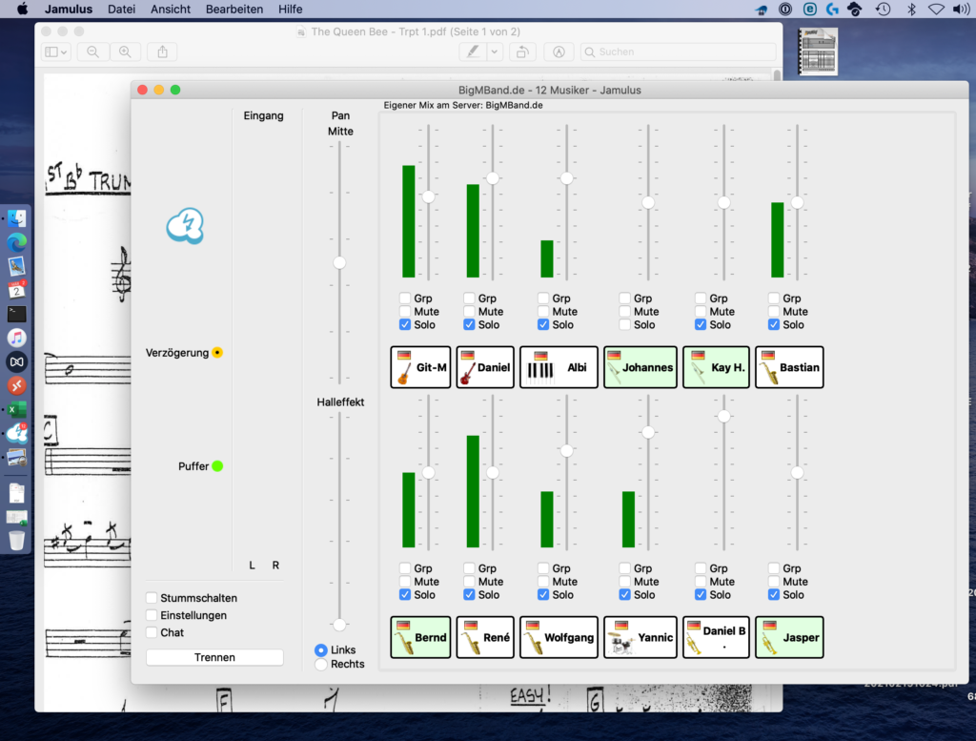Viewport: 976px width, 741px height.
Task: Open the Hilfe menu
Action: pos(290,10)
